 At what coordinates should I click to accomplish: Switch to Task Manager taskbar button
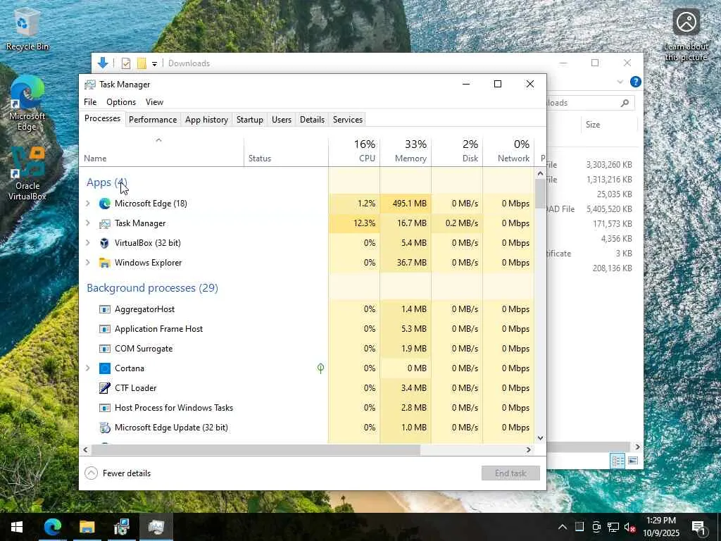(156, 527)
